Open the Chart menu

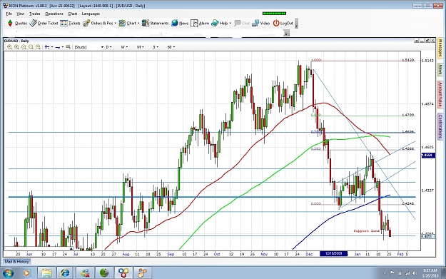pyautogui.click(x=73, y=14)
